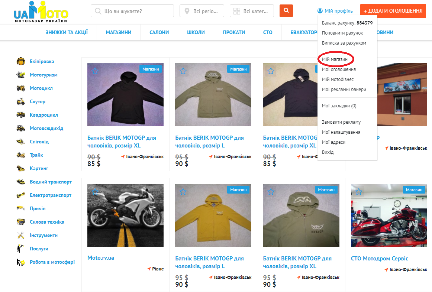
Task: Open the ЗНИЖКИ ТА АКЦІЇ nav tab
Action: point(67,32)
